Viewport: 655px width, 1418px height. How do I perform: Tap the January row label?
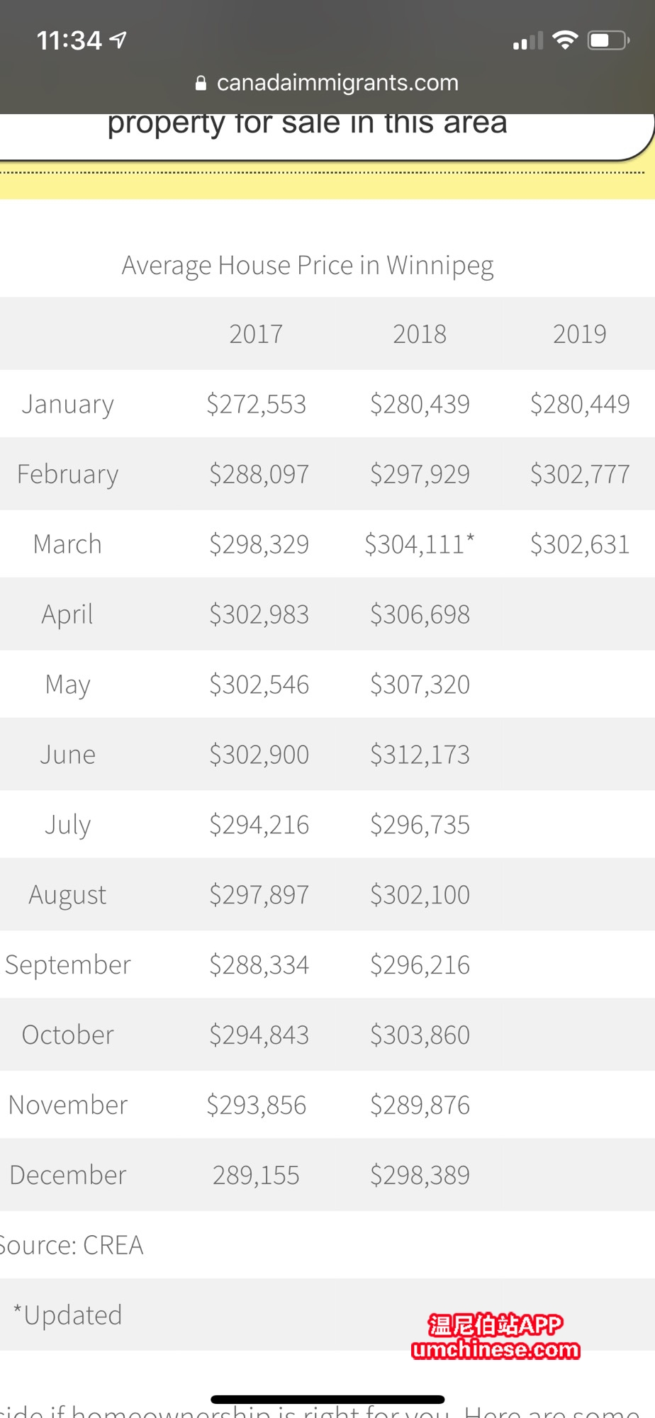[x=67, y=404]
